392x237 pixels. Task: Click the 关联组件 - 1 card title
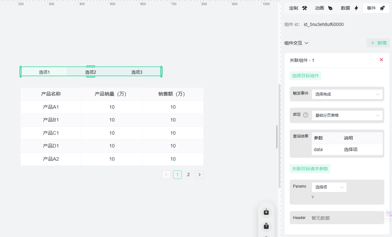tap(302, 60)
